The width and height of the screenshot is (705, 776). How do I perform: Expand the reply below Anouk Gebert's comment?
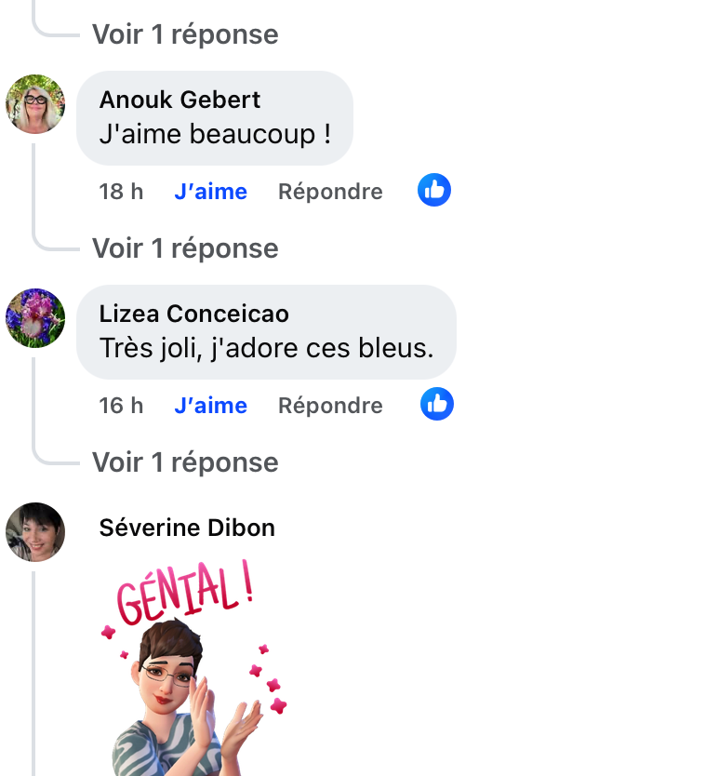[185, 248]
